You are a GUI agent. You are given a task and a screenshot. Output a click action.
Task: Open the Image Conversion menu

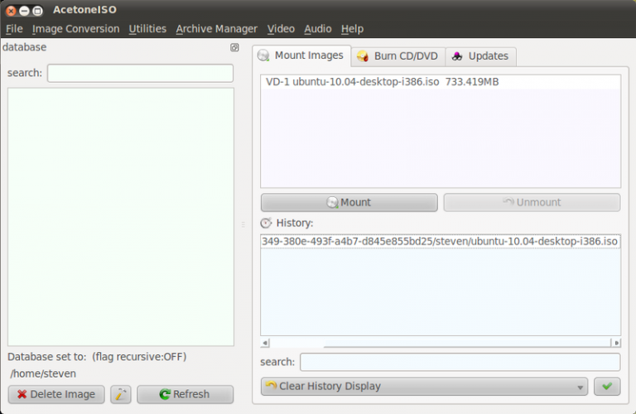point(75,29)
